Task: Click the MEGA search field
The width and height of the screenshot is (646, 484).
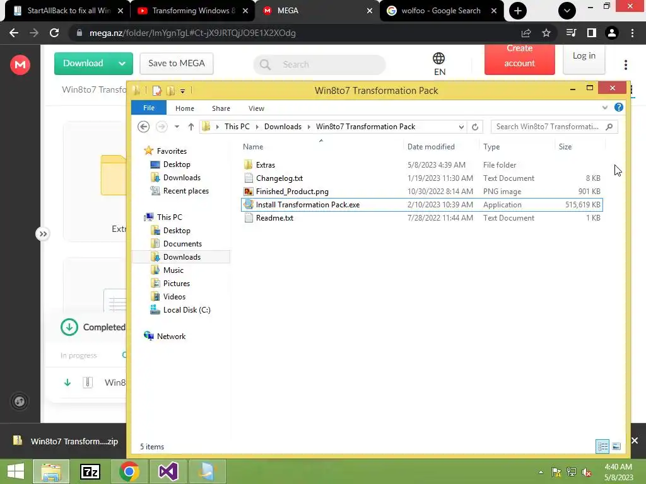Action: [x=320, y=65]
